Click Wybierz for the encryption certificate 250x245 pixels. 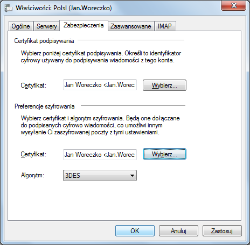tap(164, 154)
